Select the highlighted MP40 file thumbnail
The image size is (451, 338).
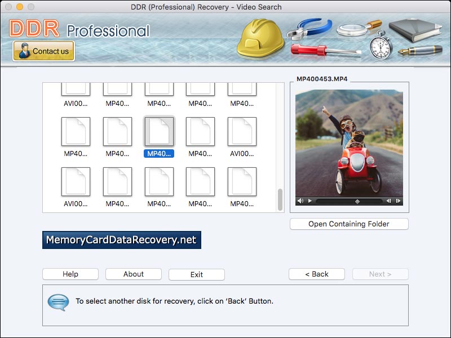(159, 131)
